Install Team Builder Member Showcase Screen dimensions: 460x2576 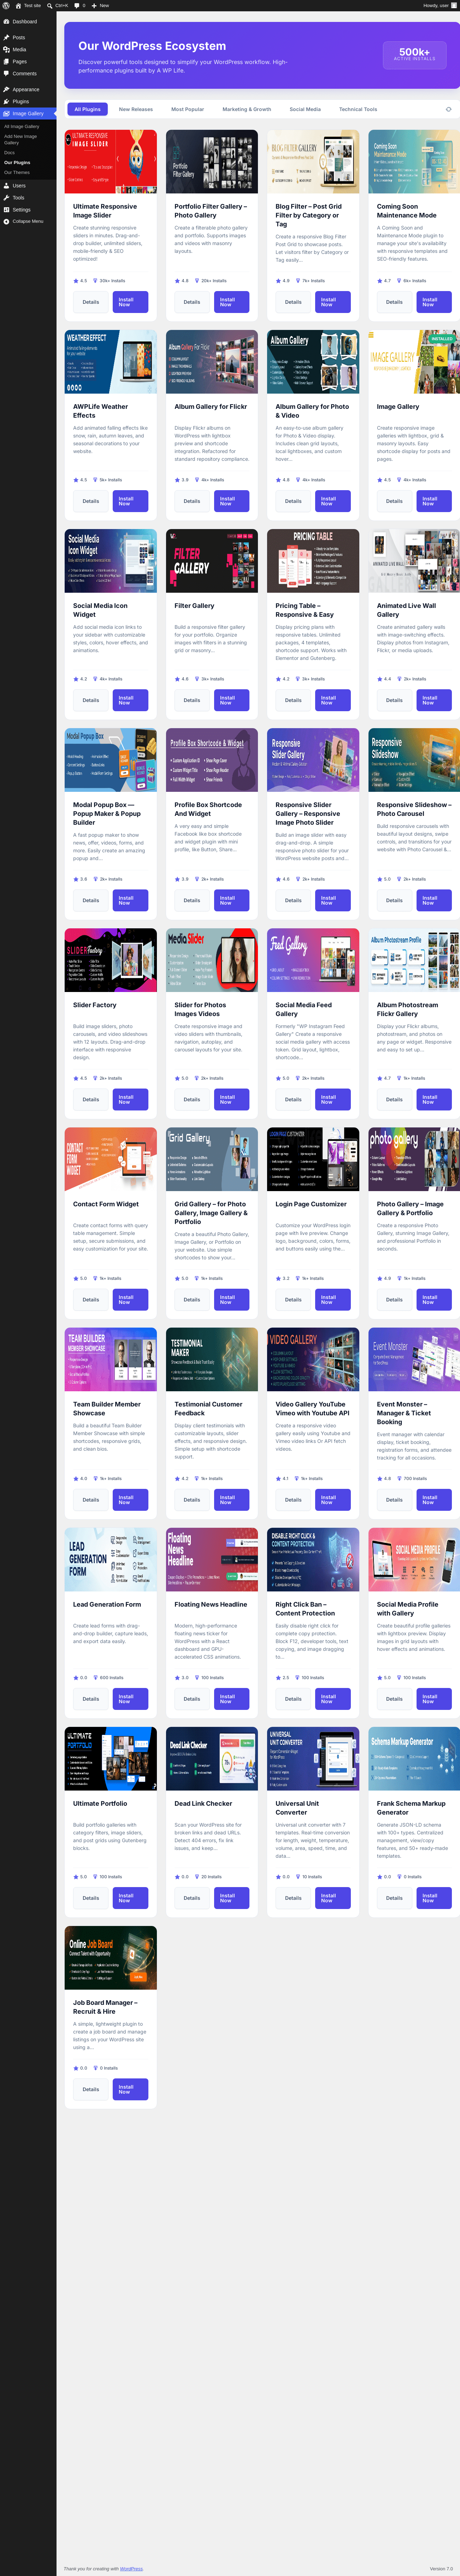pyautogui.click(x=130, y=1499)
